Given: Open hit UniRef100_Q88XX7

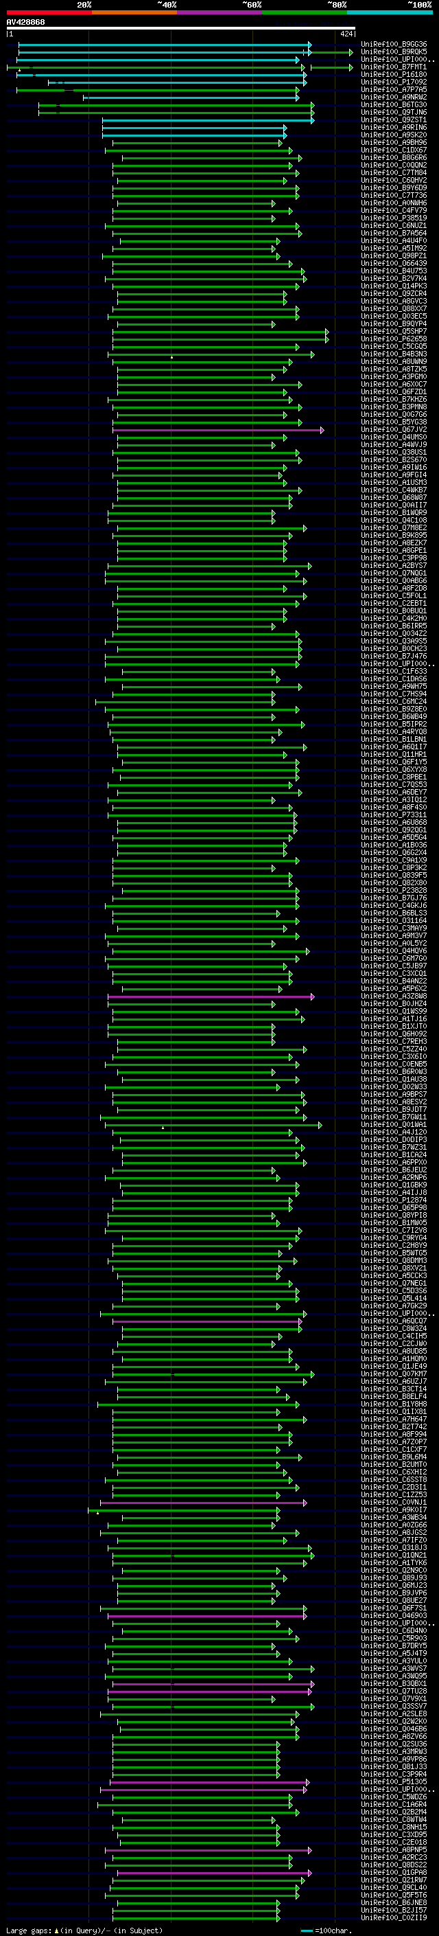Looking at the screenshot, I should click(394, 309).
